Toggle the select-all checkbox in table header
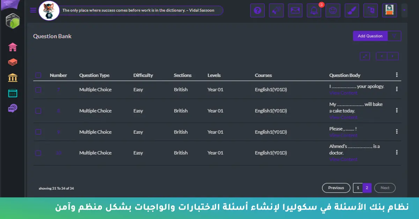Viewport: 419px width, 219px height. 38,75
